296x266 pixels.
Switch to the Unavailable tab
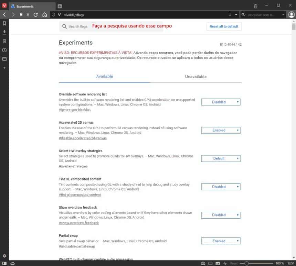click(196, 77)
